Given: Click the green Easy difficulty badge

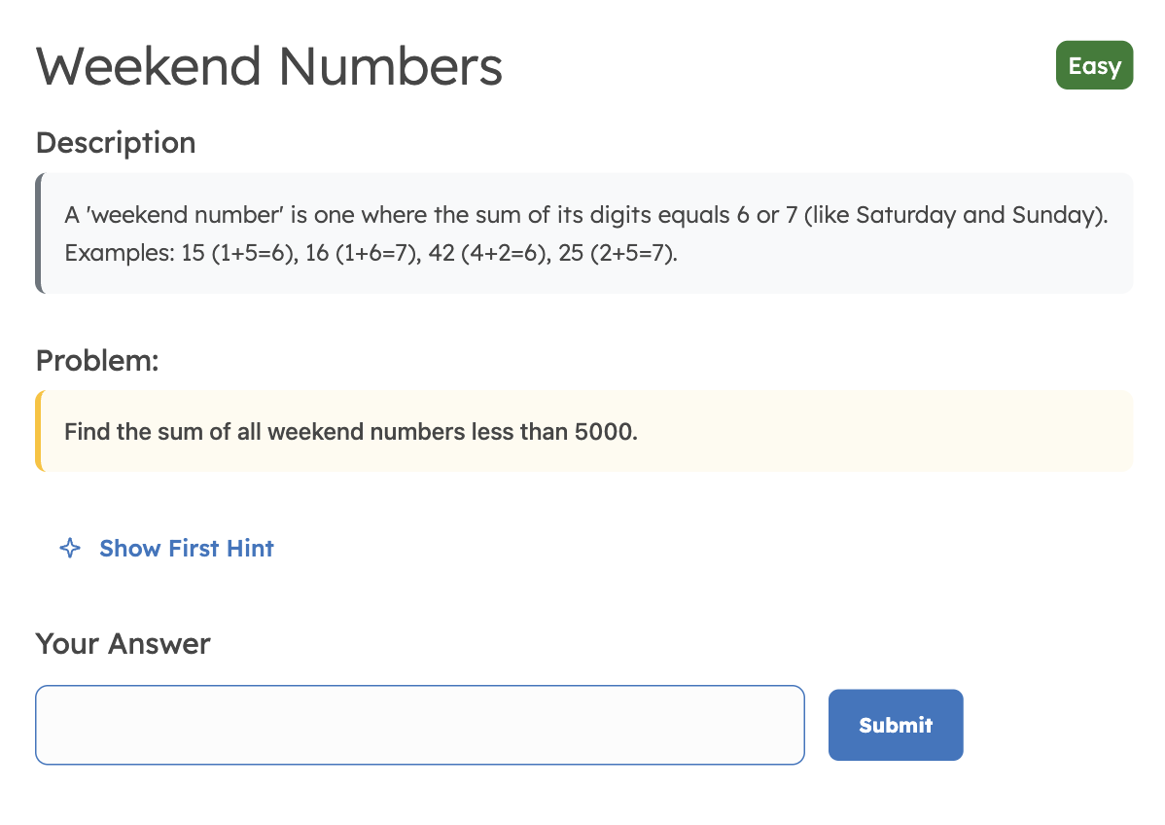Looking at the screenshot, I should click(x=1094, y=66).
